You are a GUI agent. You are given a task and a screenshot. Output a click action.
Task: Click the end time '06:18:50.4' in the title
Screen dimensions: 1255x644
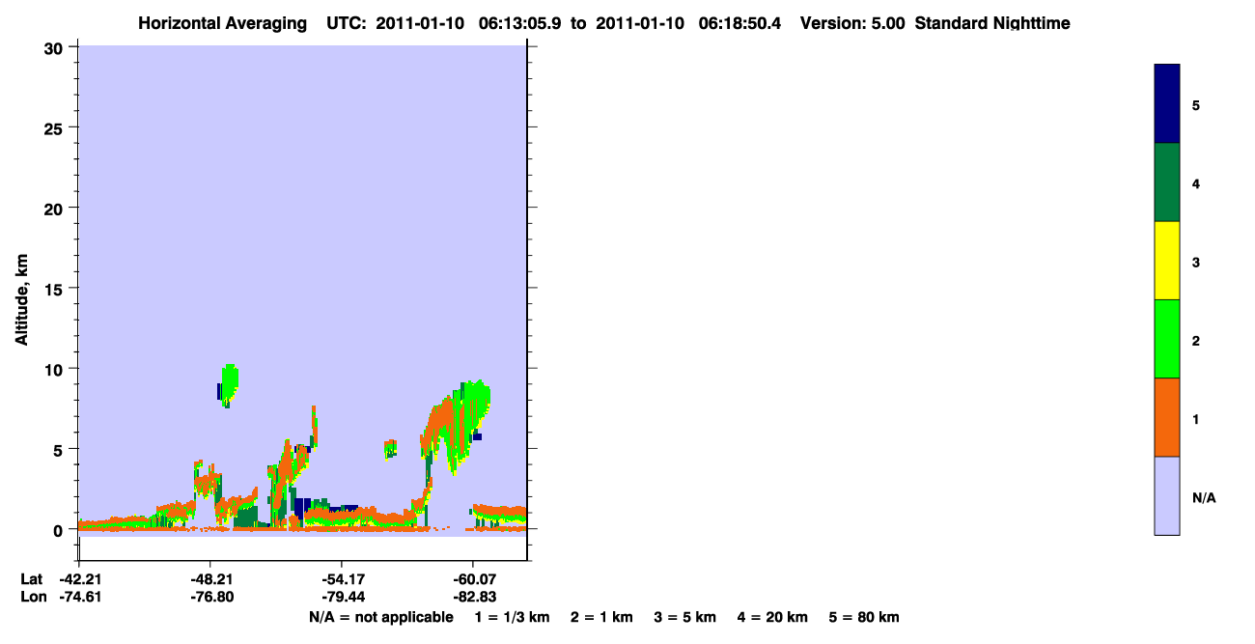pyautogui.click(x=739, y=23)
